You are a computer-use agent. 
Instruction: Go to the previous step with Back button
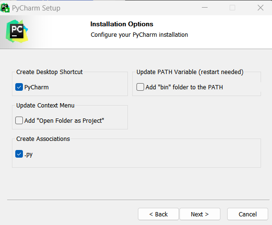(158, 214)
